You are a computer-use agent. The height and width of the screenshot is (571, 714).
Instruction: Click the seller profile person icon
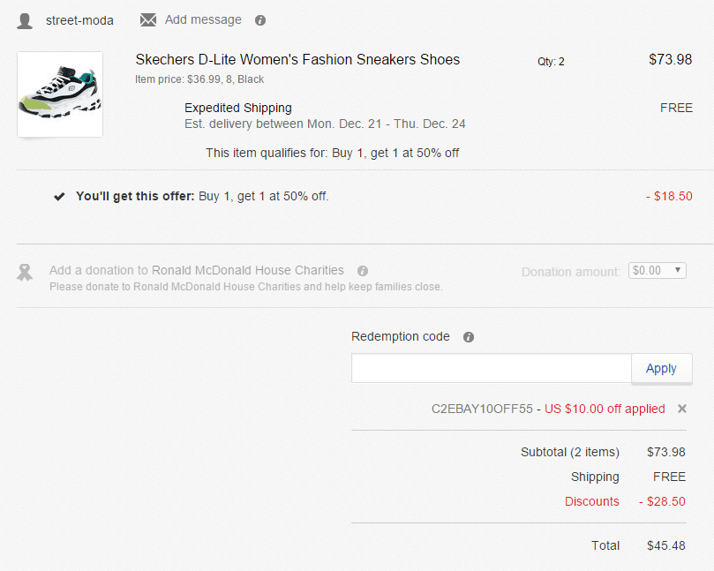point(25,21)
